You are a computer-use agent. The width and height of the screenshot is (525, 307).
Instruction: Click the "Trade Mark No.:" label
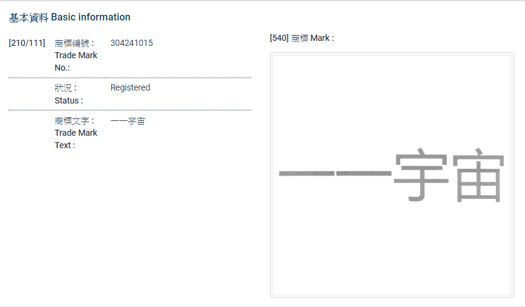(x=75, y=61)
